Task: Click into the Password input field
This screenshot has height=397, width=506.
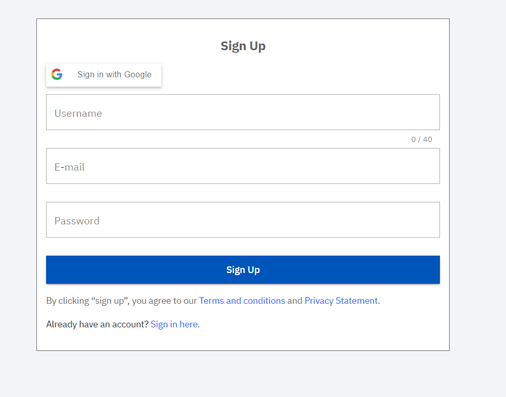Action: tap(243, 220)
